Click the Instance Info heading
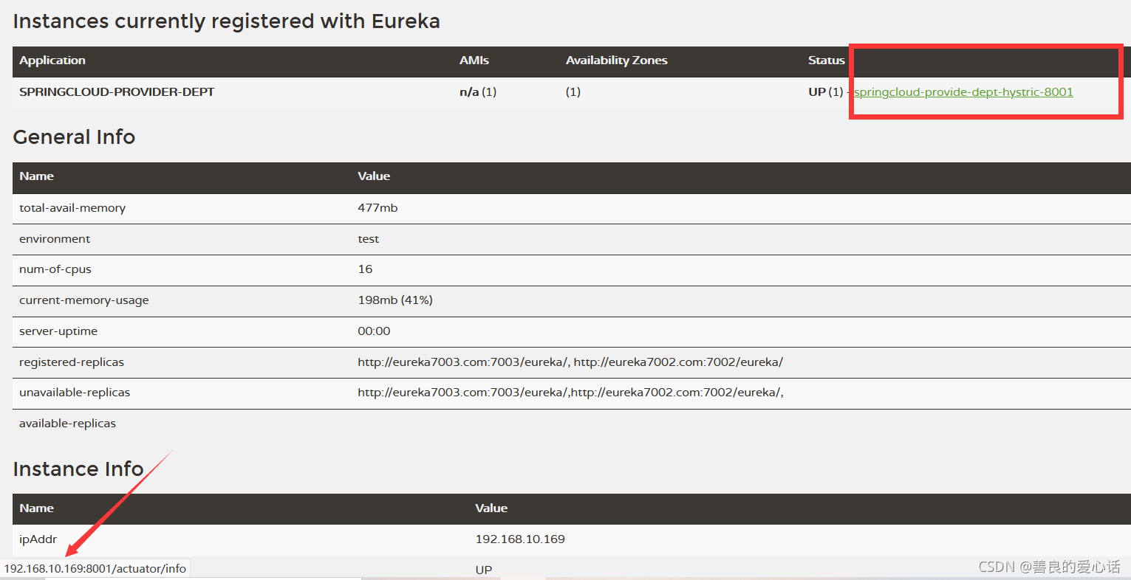This screenshot has height=580, width=1131. click(78, 469)
